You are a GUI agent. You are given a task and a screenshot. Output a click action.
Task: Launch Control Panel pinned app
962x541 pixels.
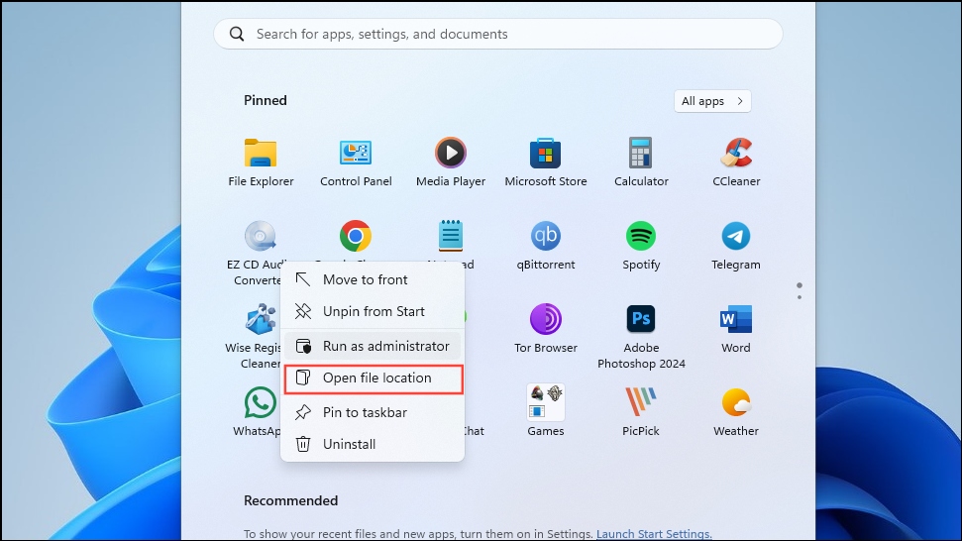click(356, 162)
